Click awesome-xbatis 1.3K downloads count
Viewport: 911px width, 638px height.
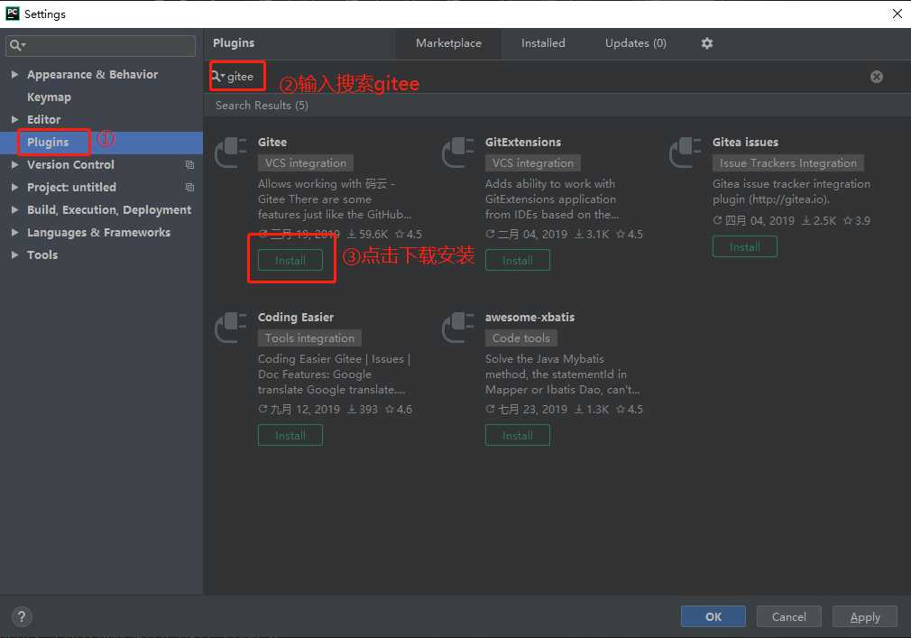(x=592, y=410)
